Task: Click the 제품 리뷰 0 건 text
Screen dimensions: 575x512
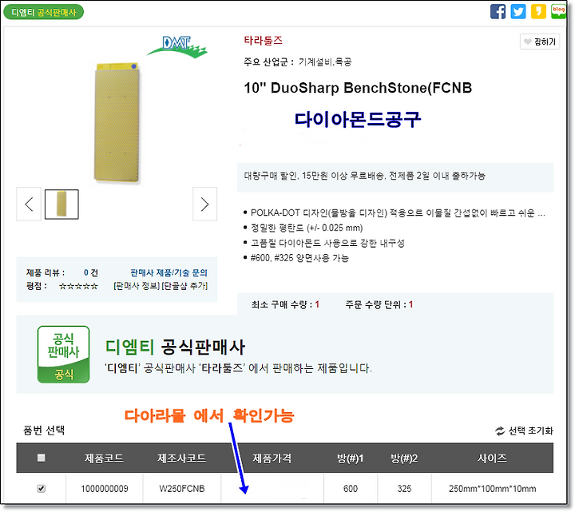Action: (62, 272)
